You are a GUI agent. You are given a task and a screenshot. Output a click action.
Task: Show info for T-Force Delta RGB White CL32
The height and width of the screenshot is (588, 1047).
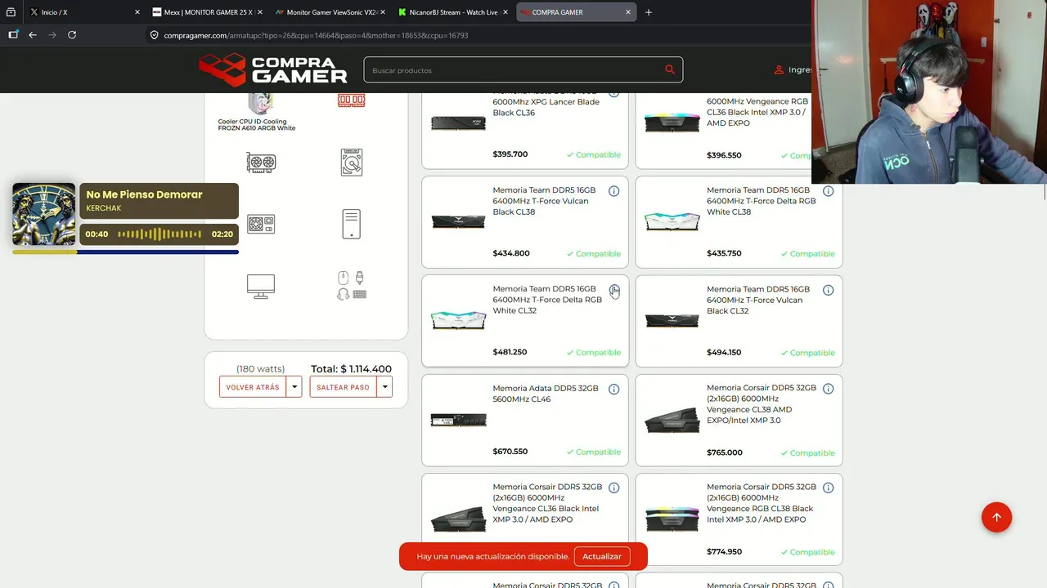(613, 290)
